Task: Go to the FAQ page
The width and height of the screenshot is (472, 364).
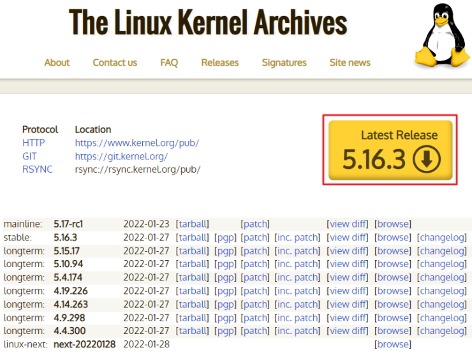Action: pyautogui.click(x=169, y=62)
